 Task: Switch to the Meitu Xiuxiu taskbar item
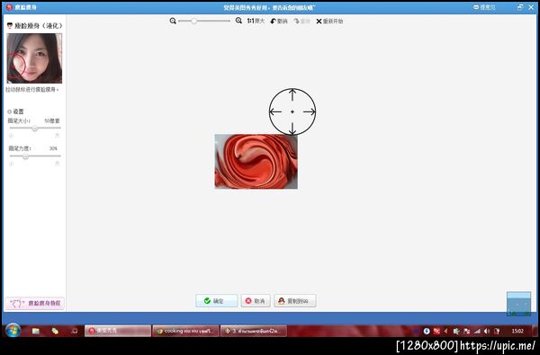(x=118, y=331)
